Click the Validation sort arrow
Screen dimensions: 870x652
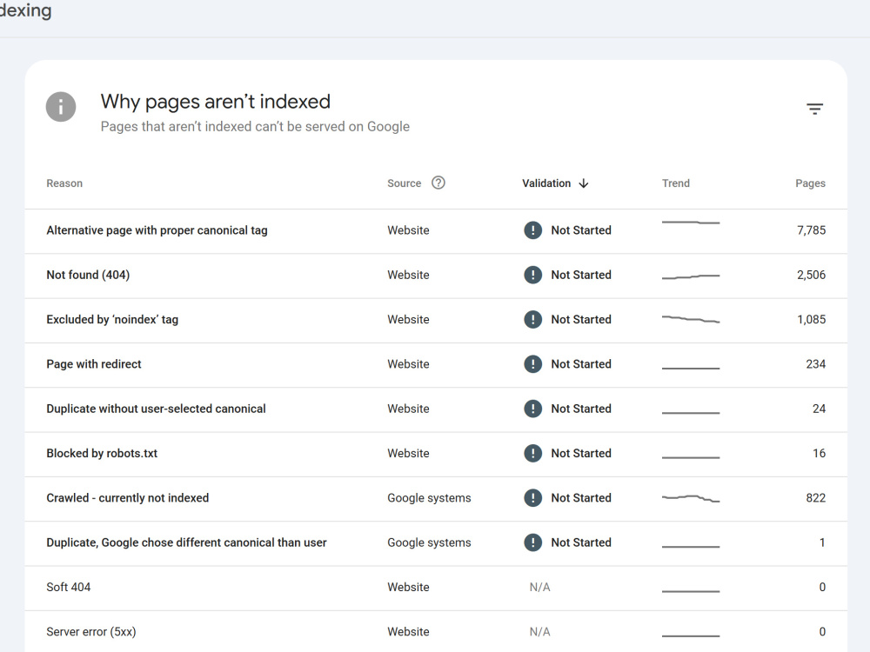click(583, 183)
